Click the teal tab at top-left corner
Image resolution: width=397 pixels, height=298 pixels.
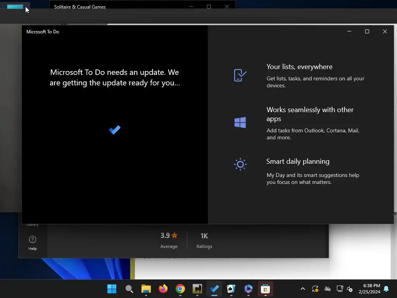coord(15,7)
